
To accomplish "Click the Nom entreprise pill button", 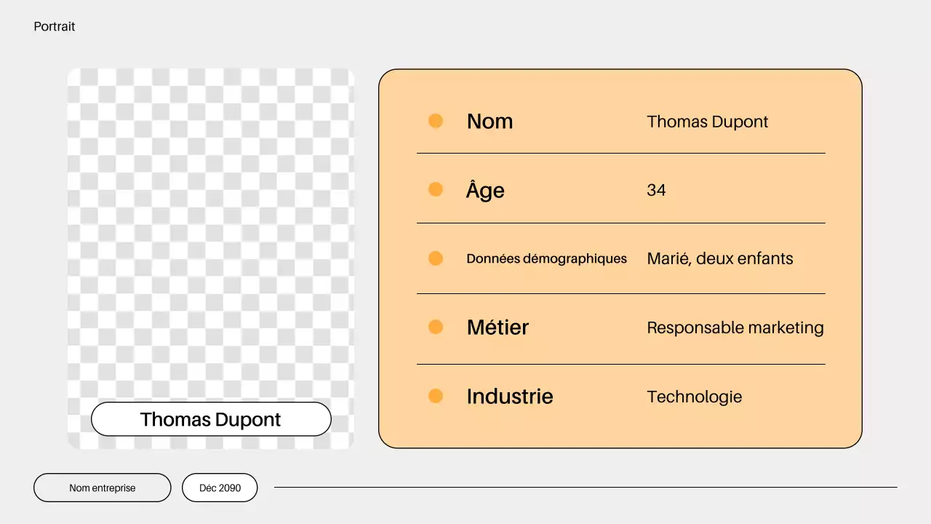I will click(102, 488).
